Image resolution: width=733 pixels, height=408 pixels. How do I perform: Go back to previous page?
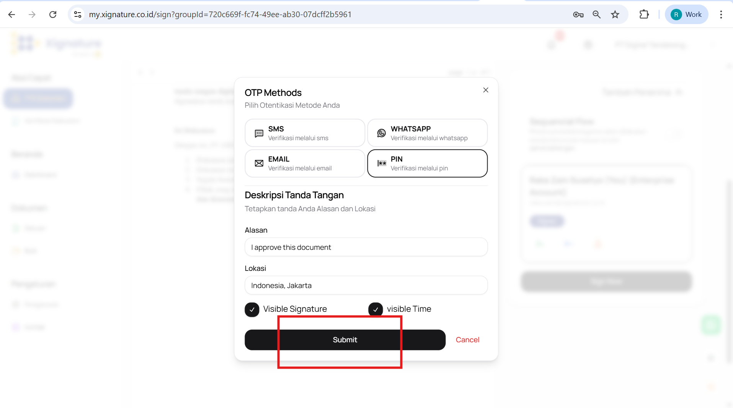coord(11,15)
